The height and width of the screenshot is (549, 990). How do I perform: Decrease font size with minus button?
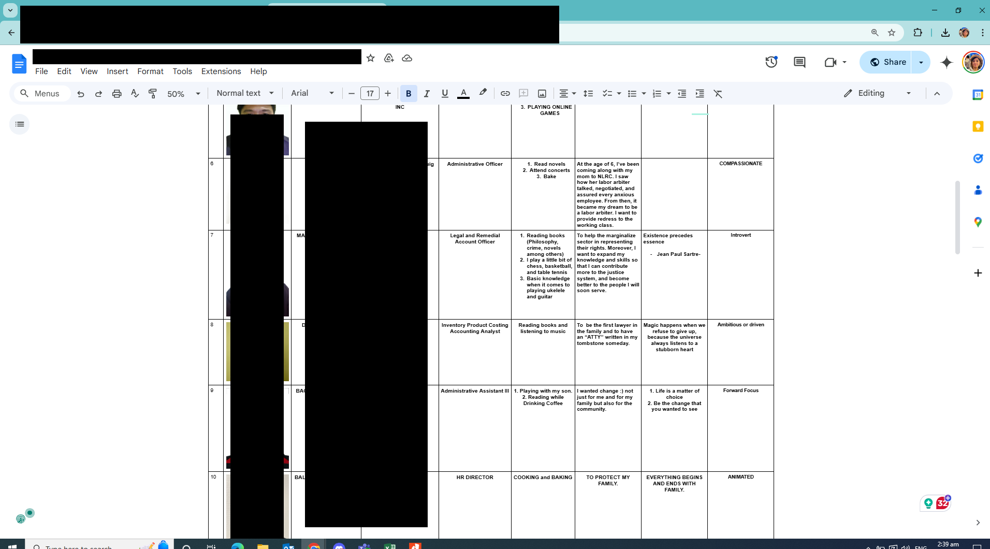pos(352,94)
